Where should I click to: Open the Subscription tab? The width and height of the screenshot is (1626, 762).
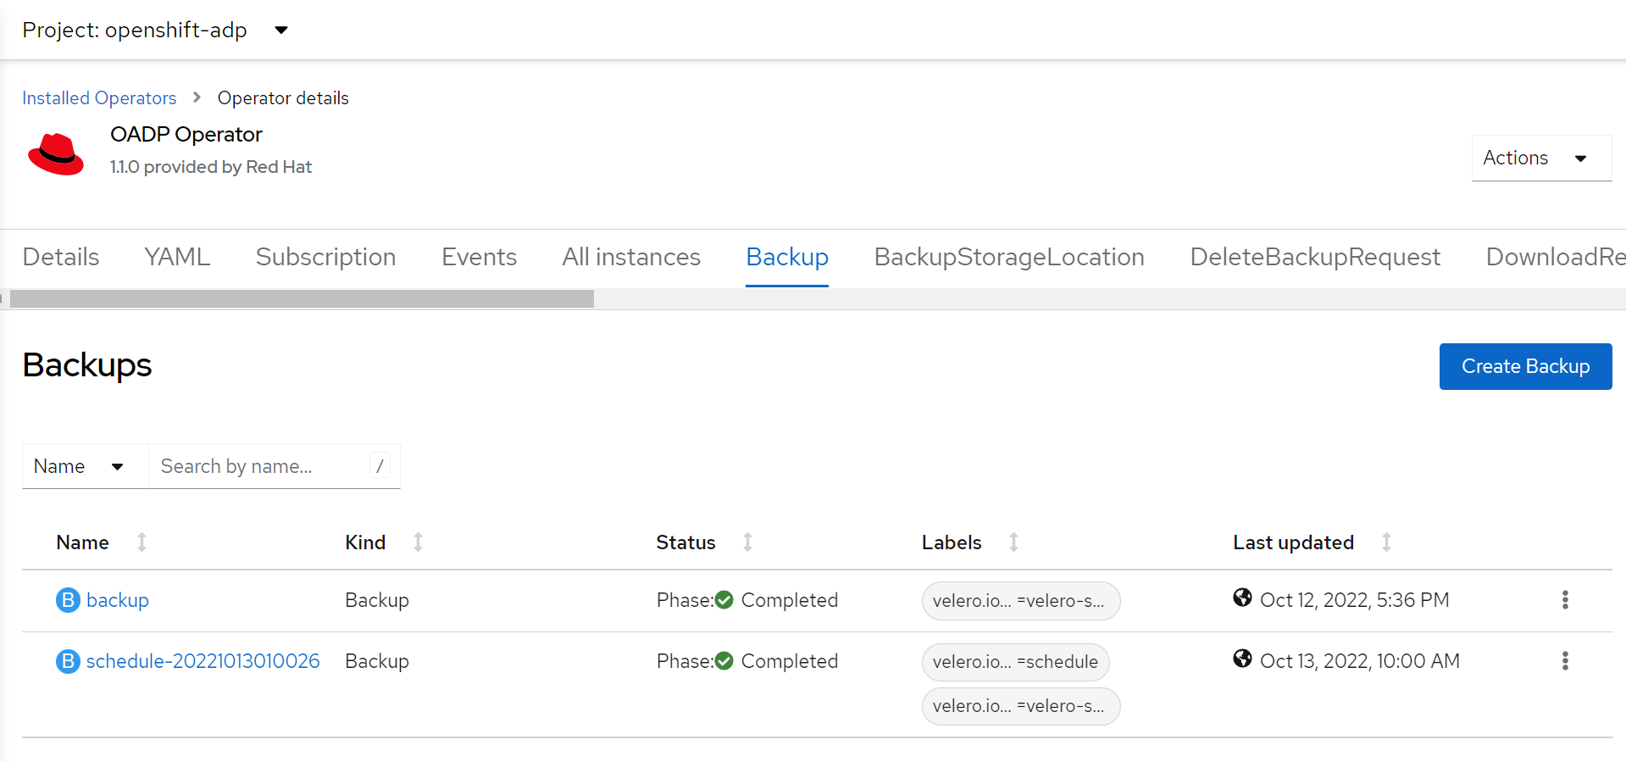[325, 257]
